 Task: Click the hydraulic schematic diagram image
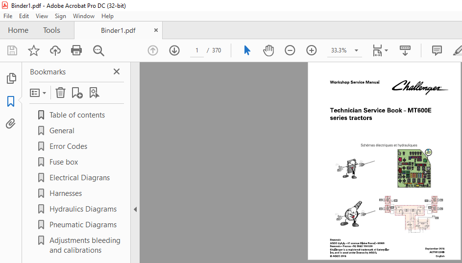(x=412, y=214)
